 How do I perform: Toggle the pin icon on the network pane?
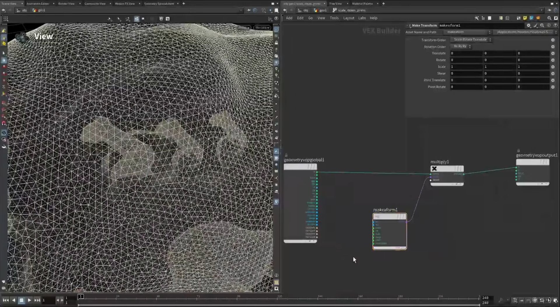(549, 10)
